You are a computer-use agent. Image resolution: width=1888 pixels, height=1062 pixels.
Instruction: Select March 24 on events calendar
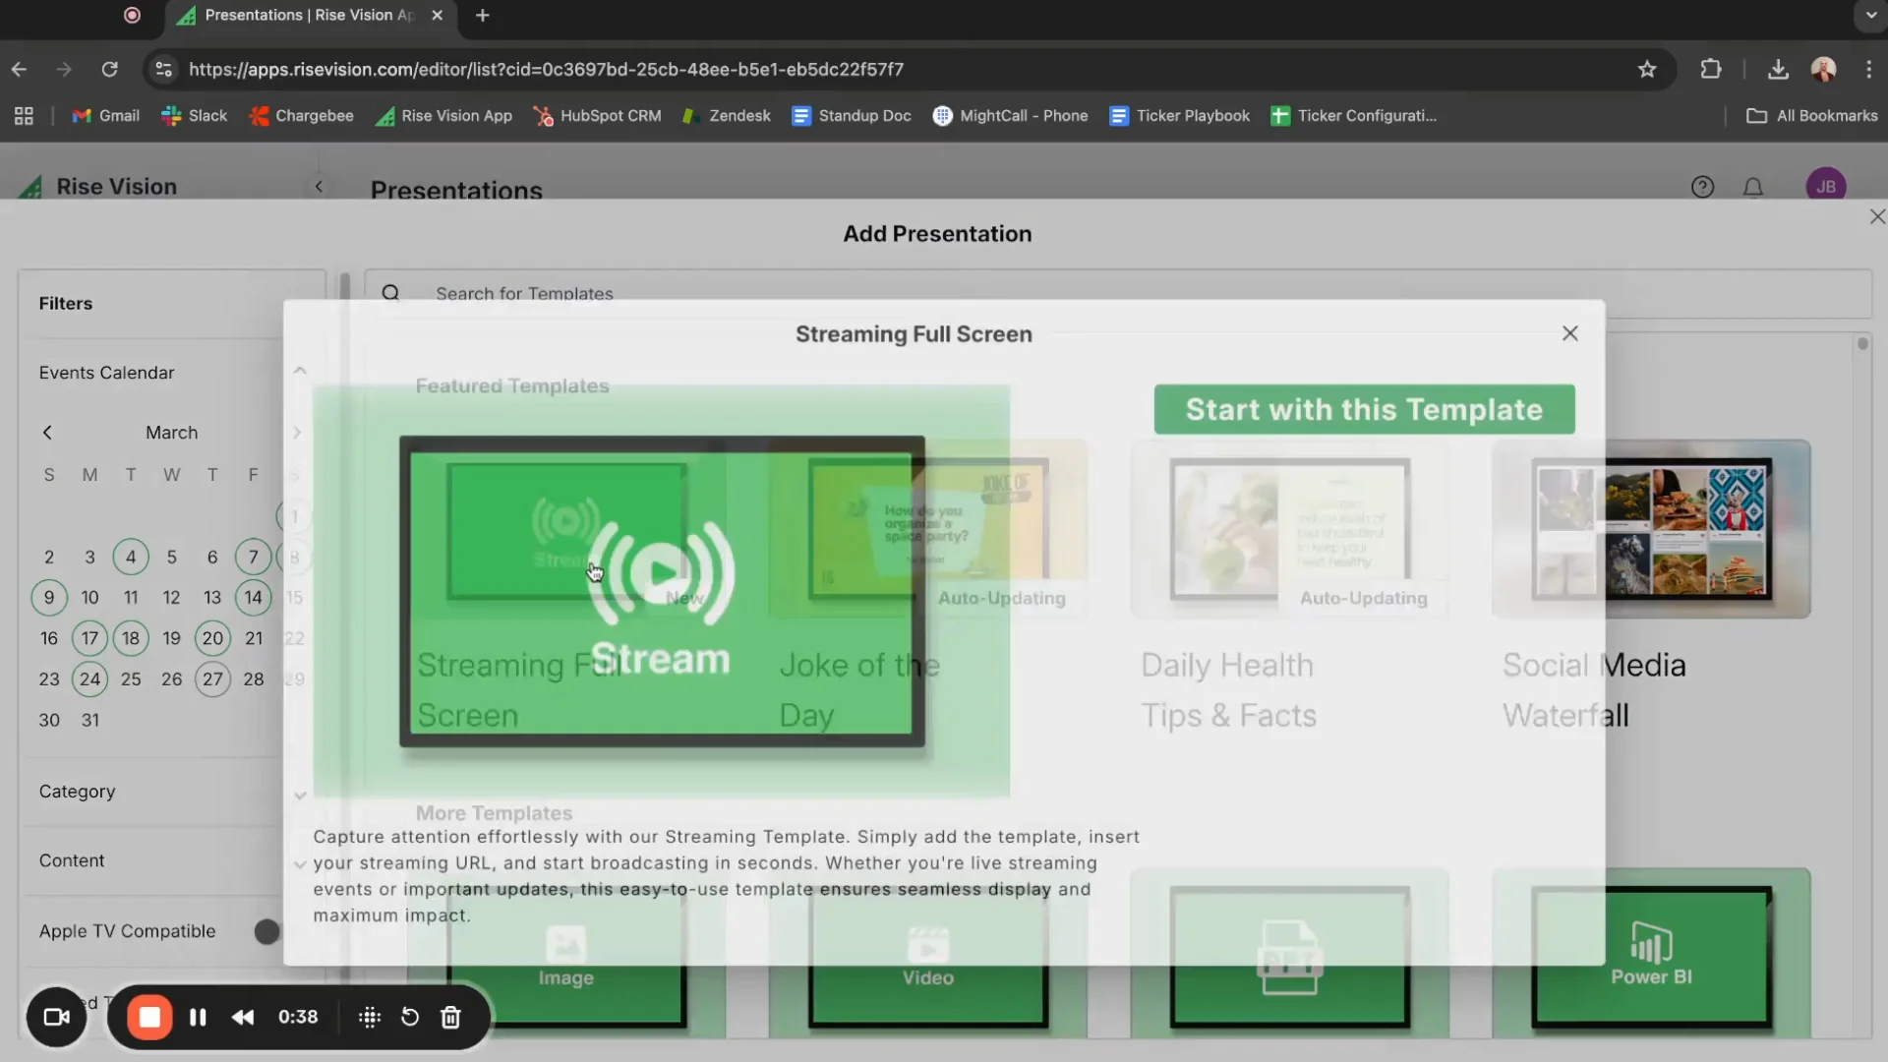89,678
